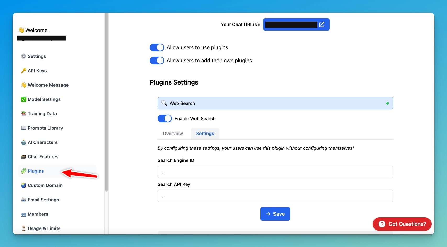Open Custom Domain configuration
The height and width of the screenshot is (247, 447).
tap(45, 185)
